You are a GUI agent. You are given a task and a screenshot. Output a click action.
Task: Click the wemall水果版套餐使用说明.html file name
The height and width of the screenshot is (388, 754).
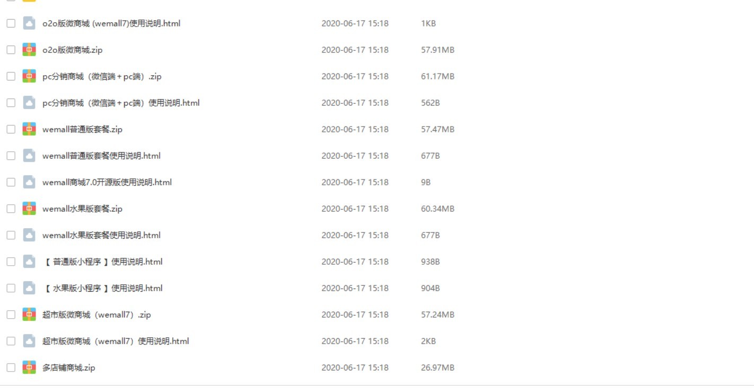click(101, 235)
